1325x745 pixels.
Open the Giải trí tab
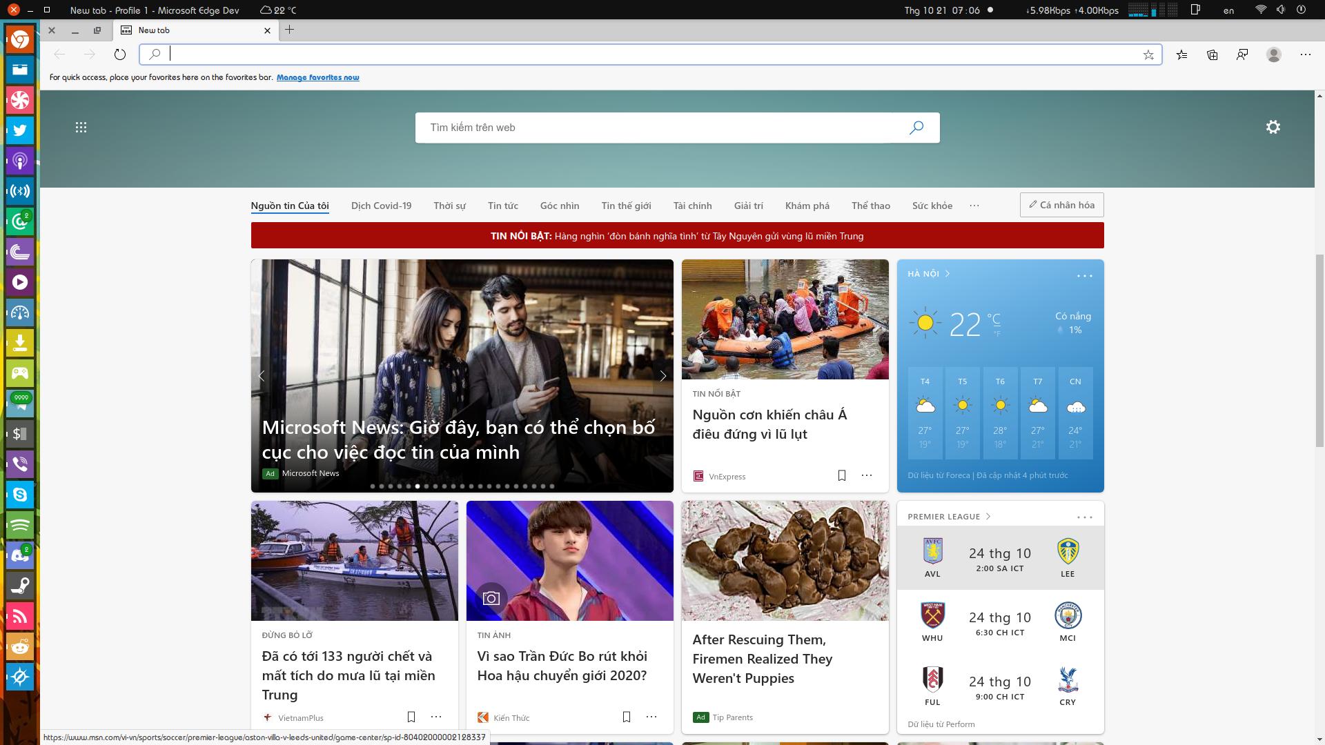[748, 206]
